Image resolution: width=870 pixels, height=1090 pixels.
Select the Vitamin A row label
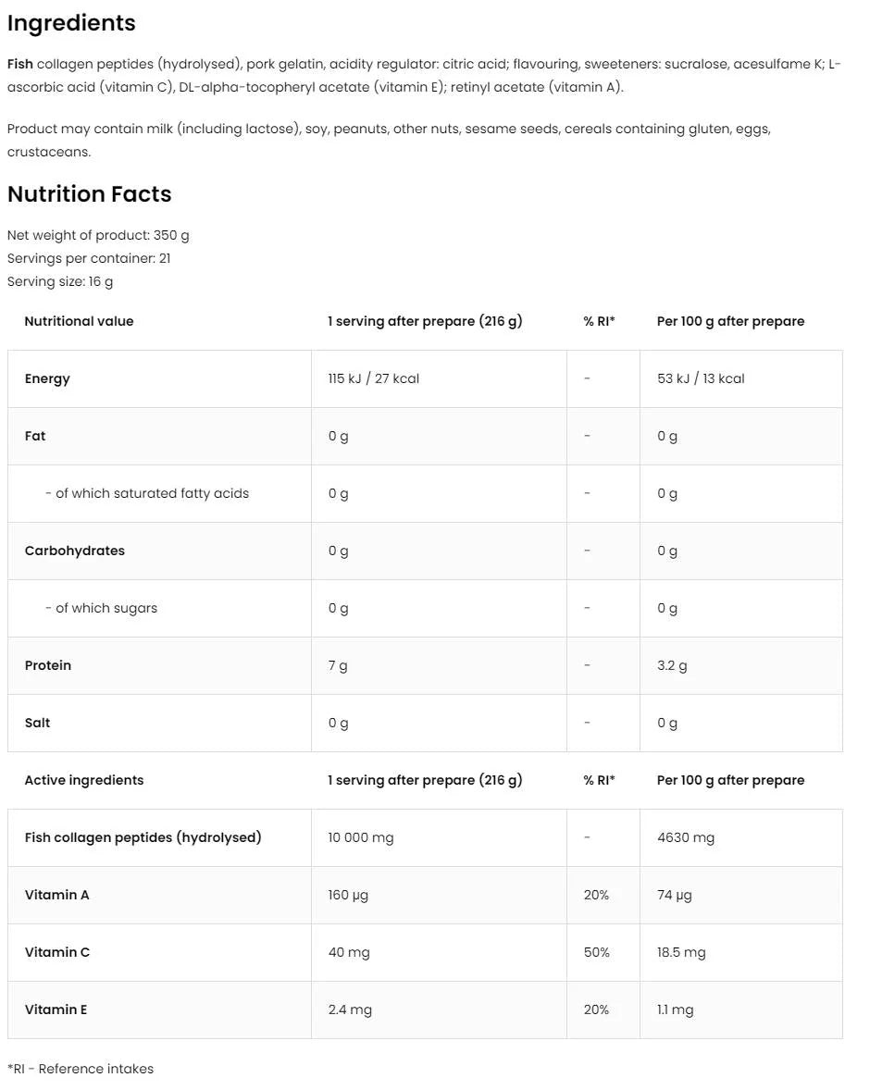(57, 895)
